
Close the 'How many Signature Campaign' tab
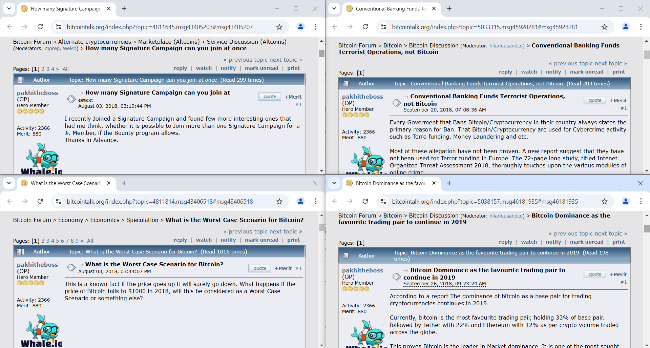pyautogui.click(x=109, y=8)
